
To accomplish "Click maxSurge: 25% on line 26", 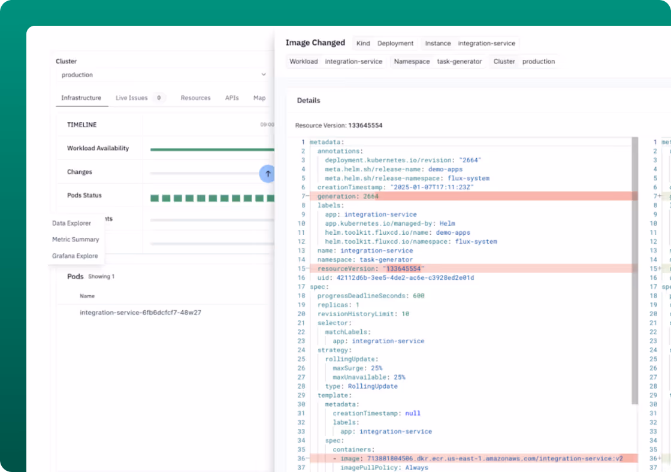I will pyautogui.click(x=358, y=368).
